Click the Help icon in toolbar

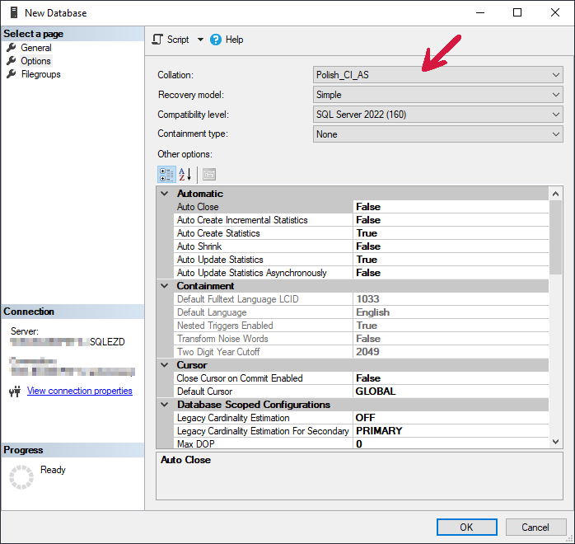click(216, 40)
